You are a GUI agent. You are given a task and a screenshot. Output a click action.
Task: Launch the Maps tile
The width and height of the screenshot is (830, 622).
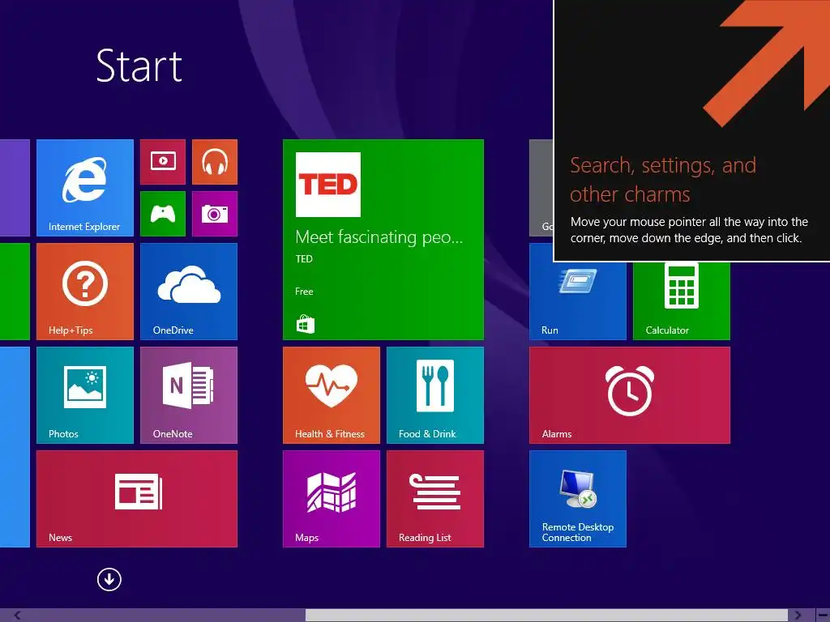pyautogui.click(x=332, y=499)
